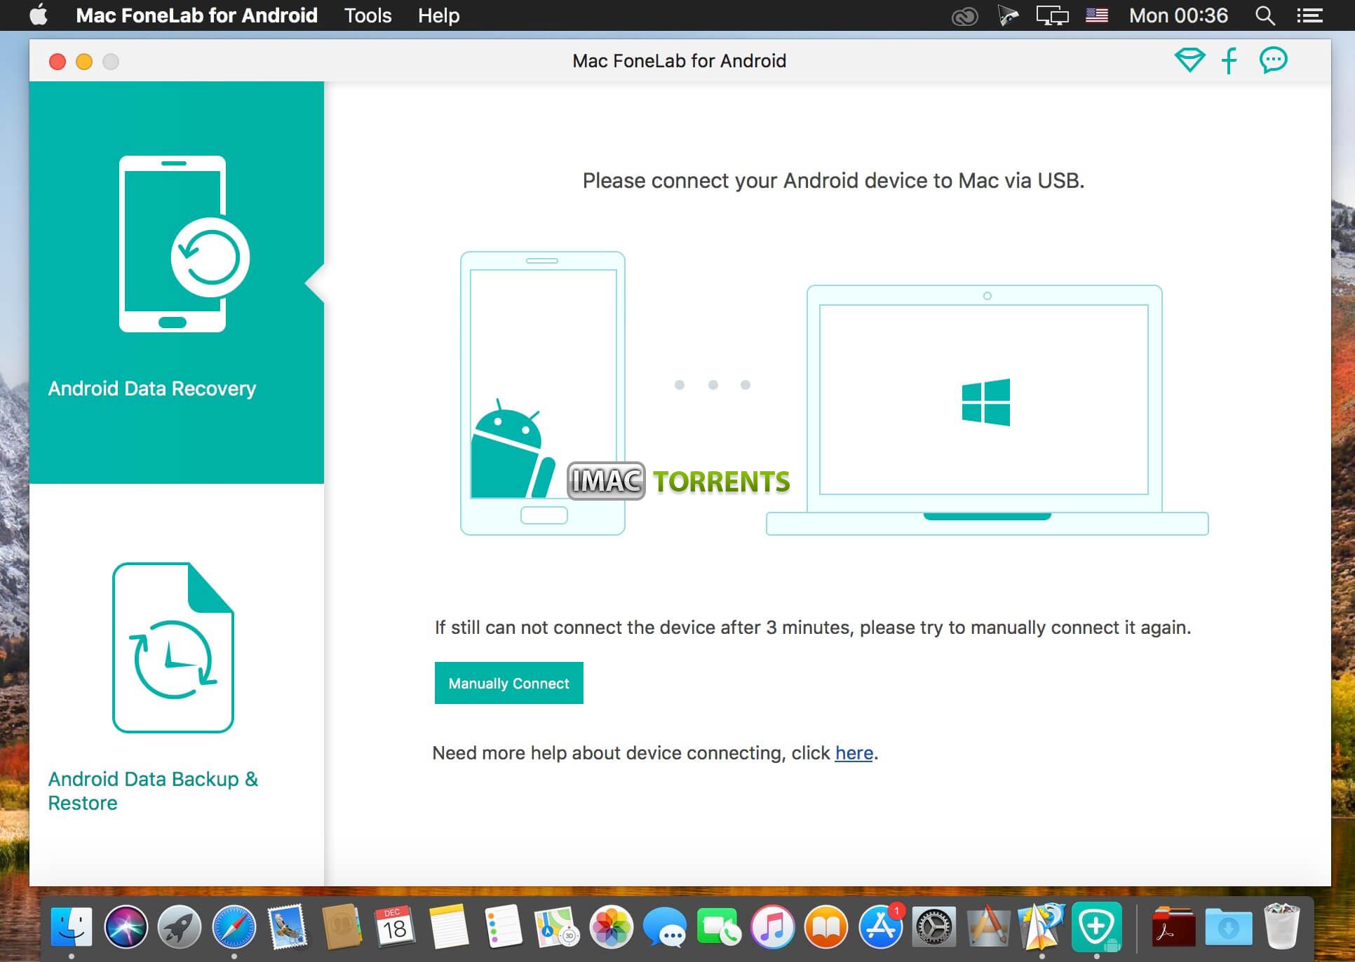Enable manual device connection mode

point(508,682)
